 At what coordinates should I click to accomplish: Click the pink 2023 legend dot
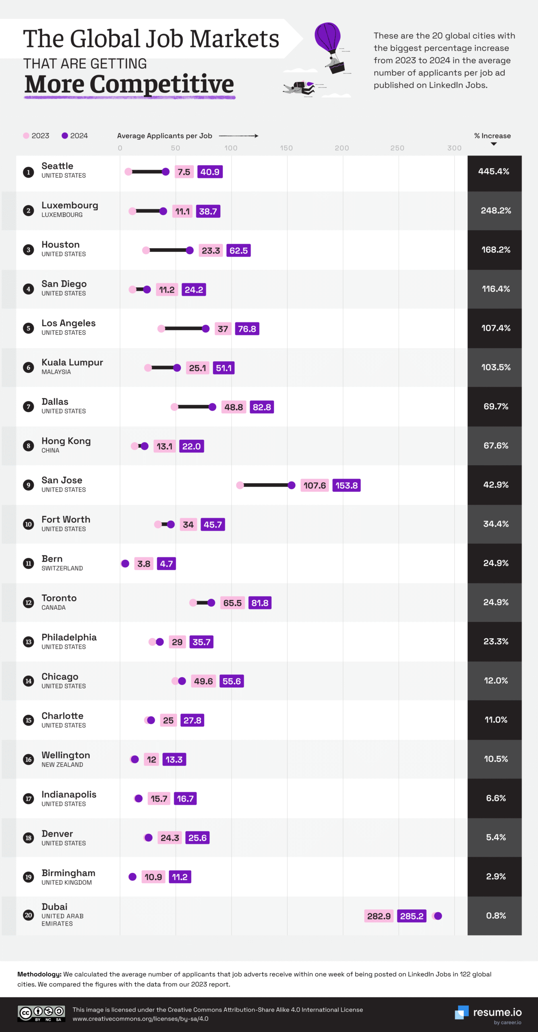(26, 136)
